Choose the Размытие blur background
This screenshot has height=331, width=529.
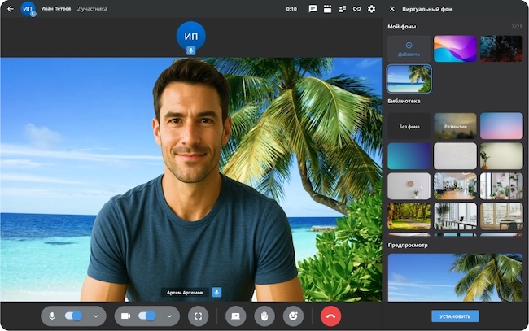455,126
